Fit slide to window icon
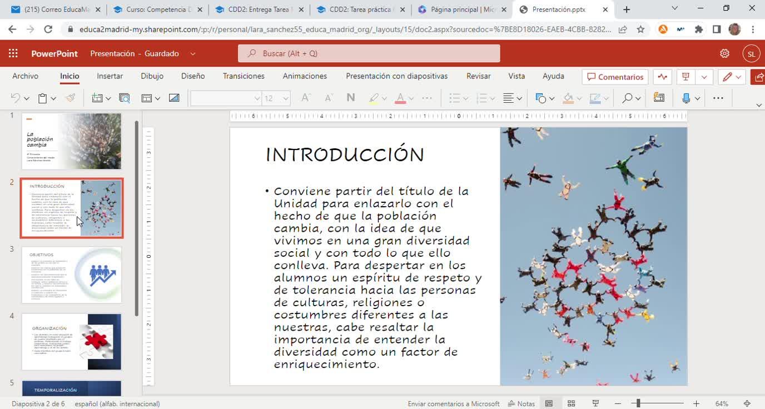The image size is (765, 409). click(x=747, y=403)
